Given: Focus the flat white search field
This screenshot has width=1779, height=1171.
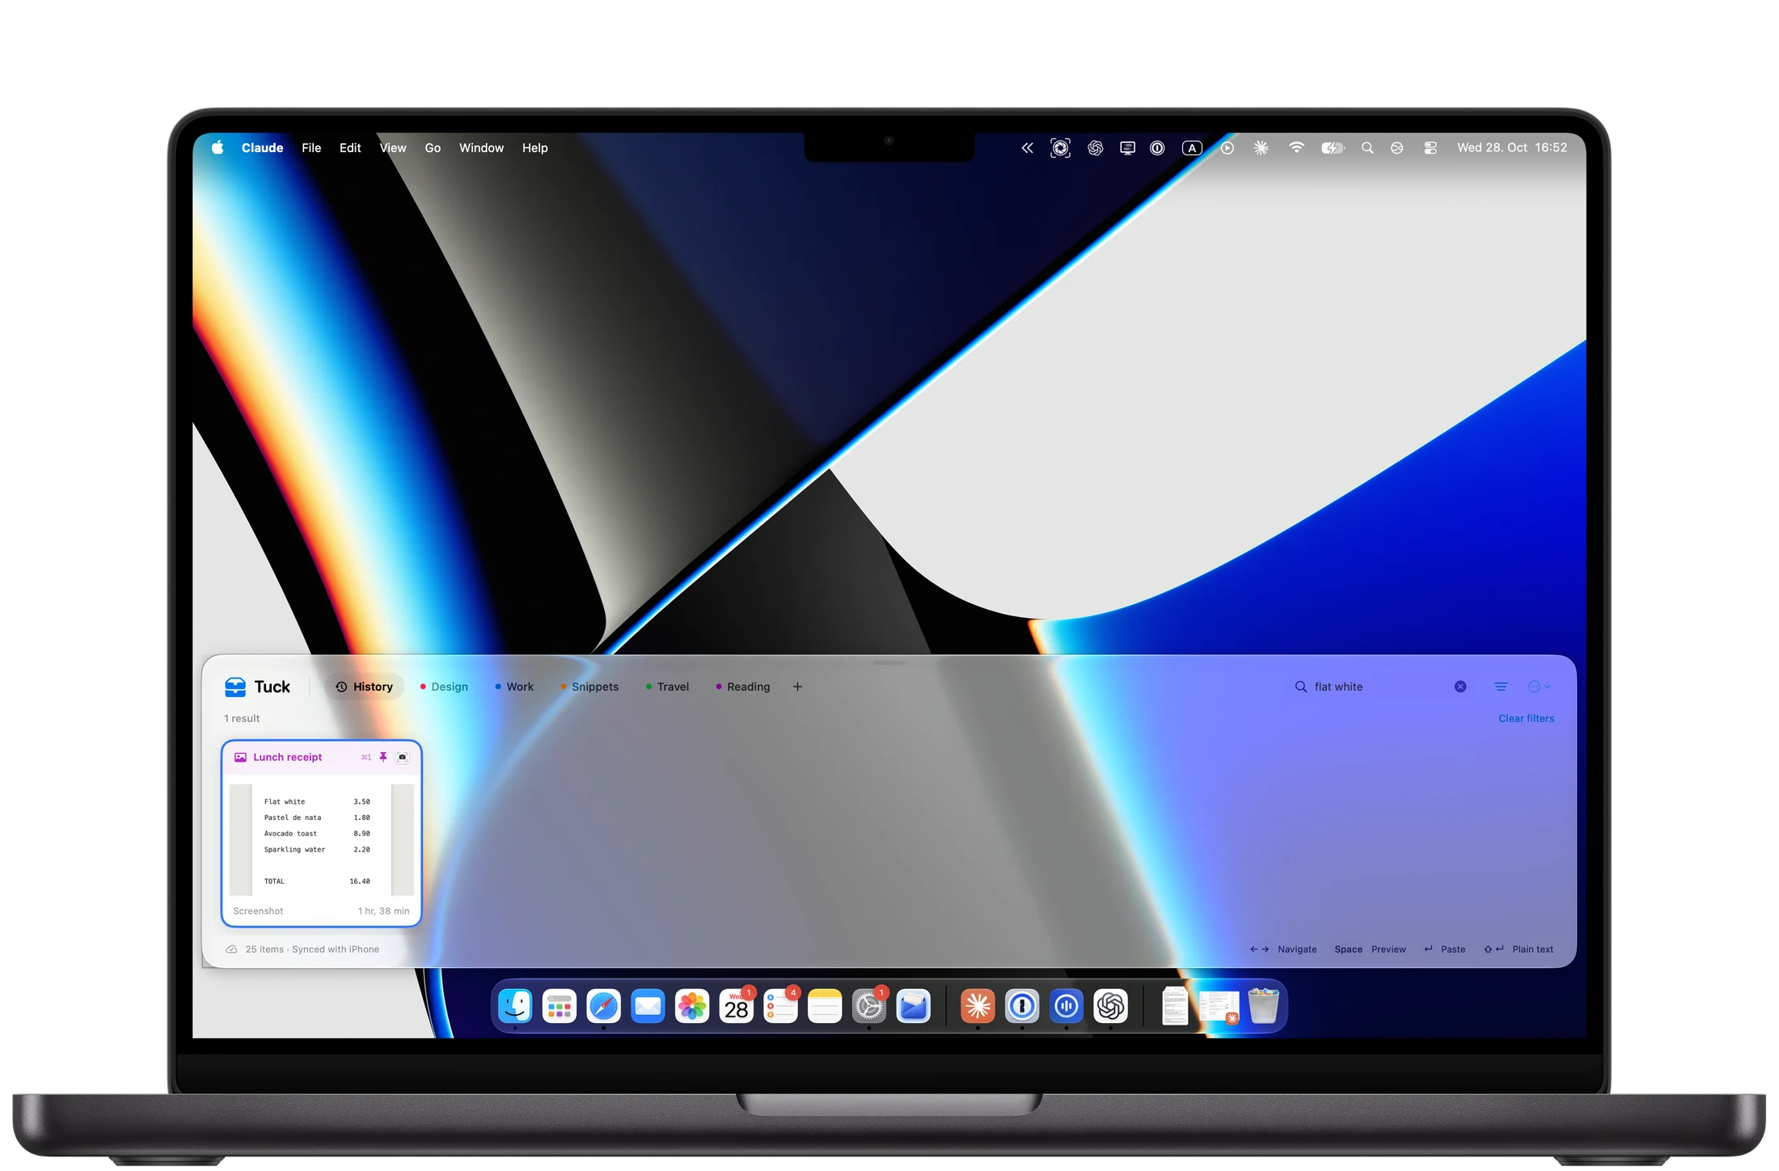Looking at the screenshot, I should click(1379, 687).
